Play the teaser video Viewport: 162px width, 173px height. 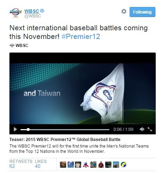coord(15,129)
